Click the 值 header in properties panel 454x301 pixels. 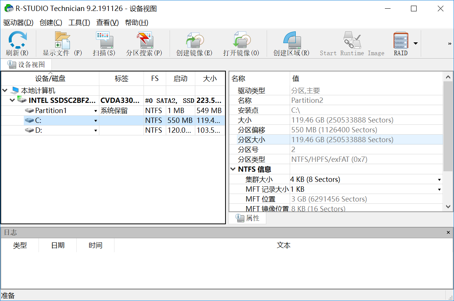[x=366, y=79]
